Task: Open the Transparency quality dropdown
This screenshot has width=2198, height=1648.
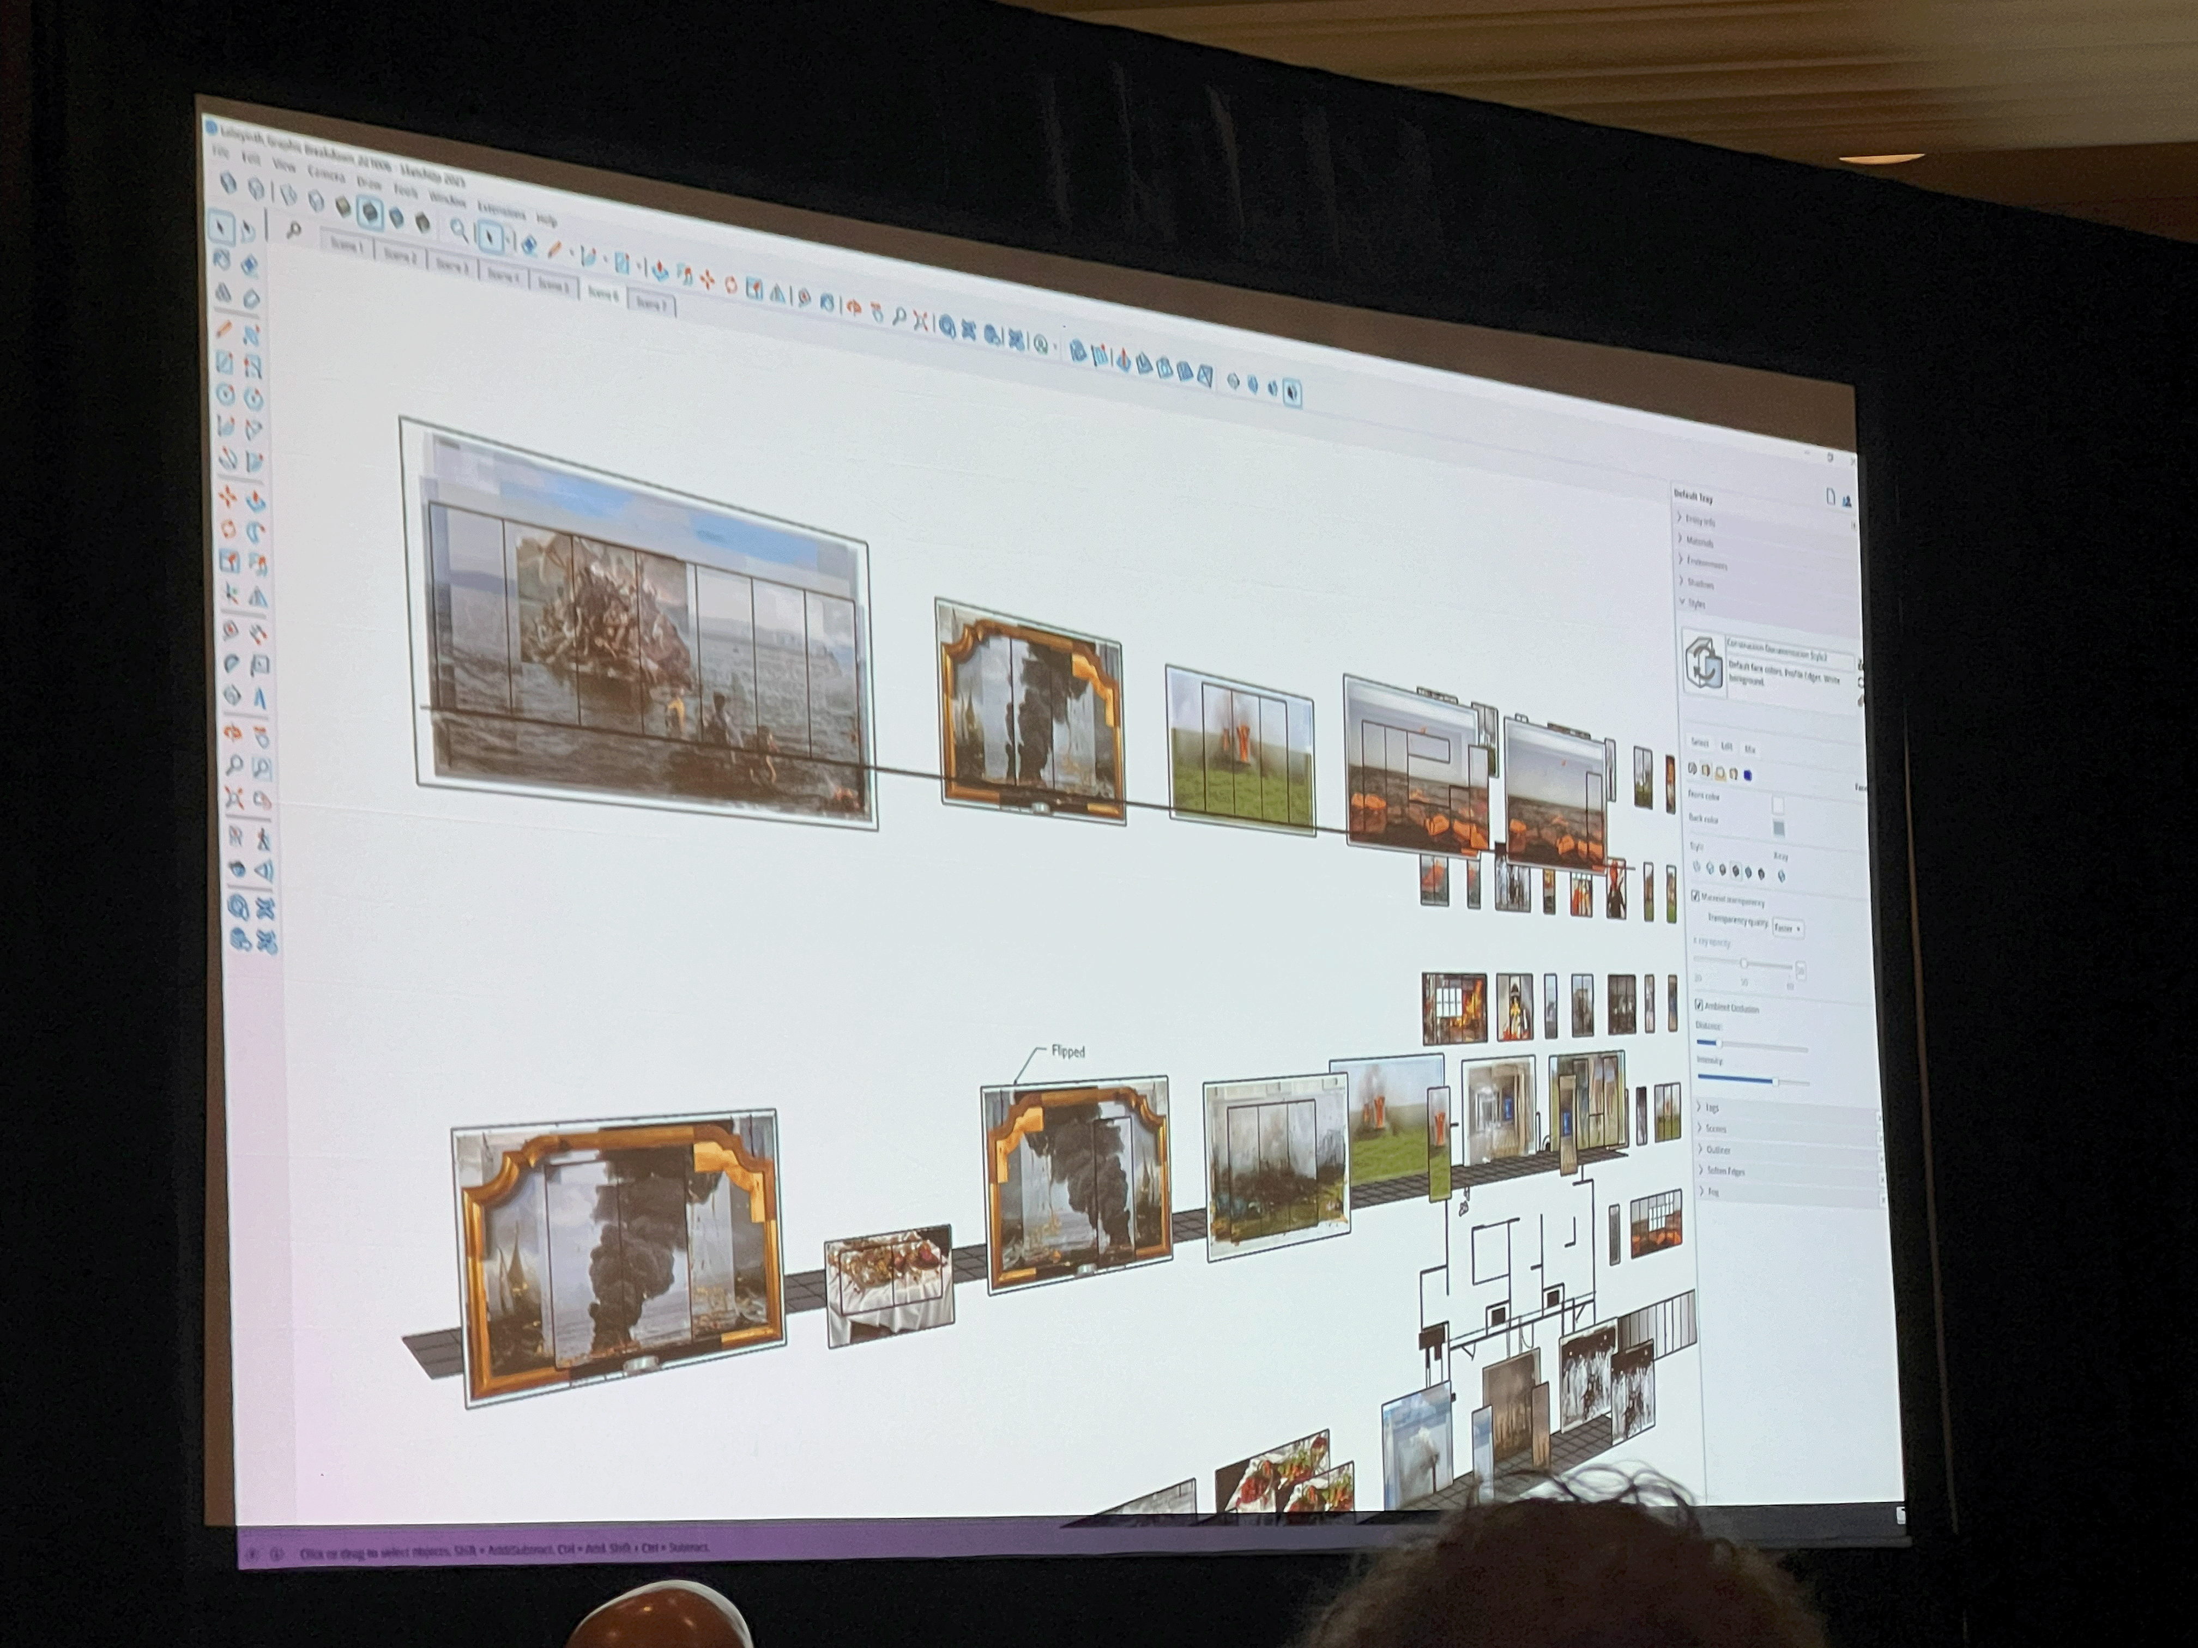Action: pos(1788,928)
